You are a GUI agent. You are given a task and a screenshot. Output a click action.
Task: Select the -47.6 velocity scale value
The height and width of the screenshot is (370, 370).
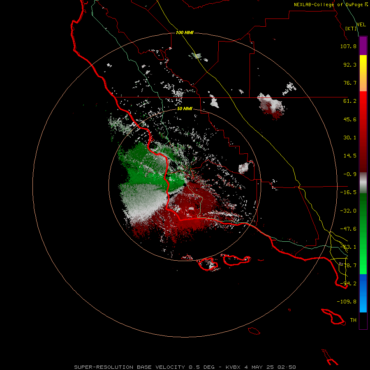pos(348,229)
